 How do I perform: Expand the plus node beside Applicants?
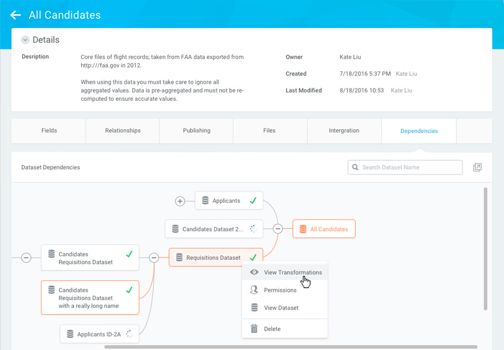pyautogui.click(x=180, y=201)
